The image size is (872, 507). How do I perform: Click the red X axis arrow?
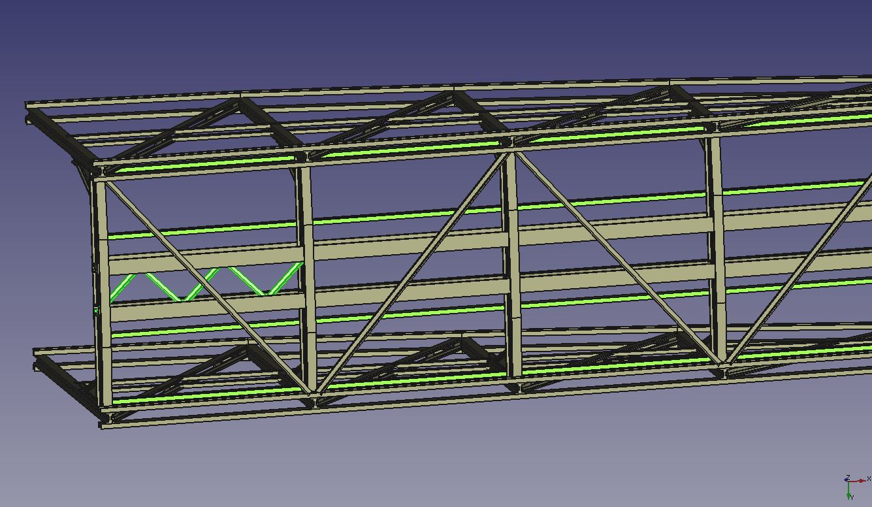(861, 481)
